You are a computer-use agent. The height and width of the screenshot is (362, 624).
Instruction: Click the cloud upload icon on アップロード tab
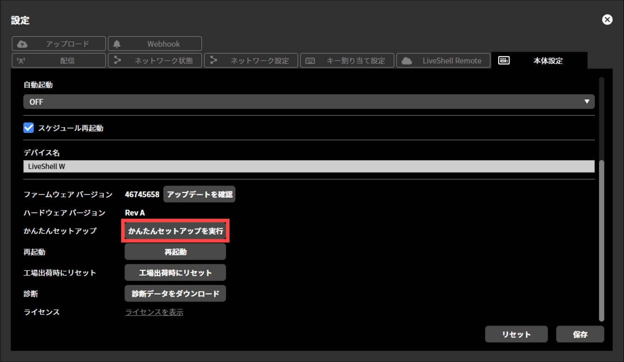click(x=22, y=43)
